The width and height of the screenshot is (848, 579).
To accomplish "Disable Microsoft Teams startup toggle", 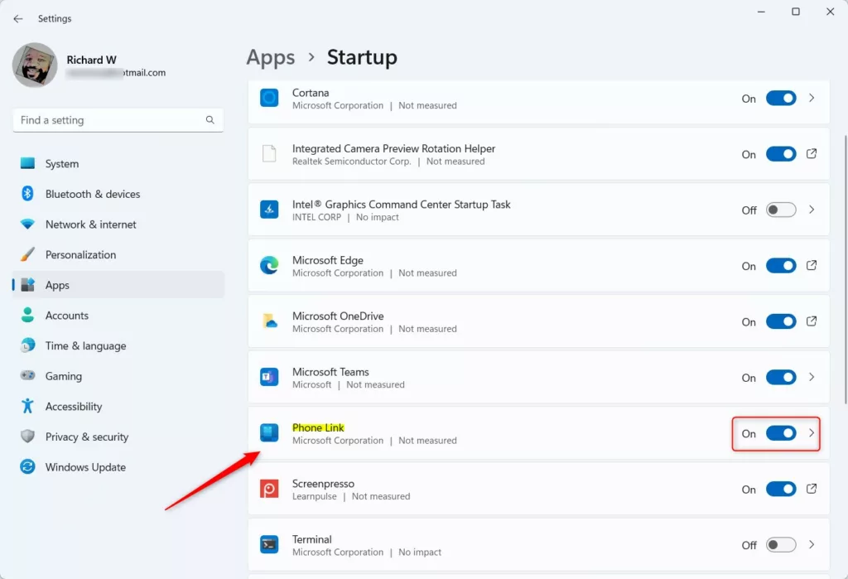I will pyautogui.click(x=781, y=378).
